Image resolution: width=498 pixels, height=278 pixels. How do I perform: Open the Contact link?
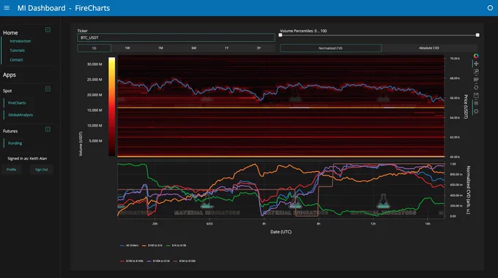point(16,60)
